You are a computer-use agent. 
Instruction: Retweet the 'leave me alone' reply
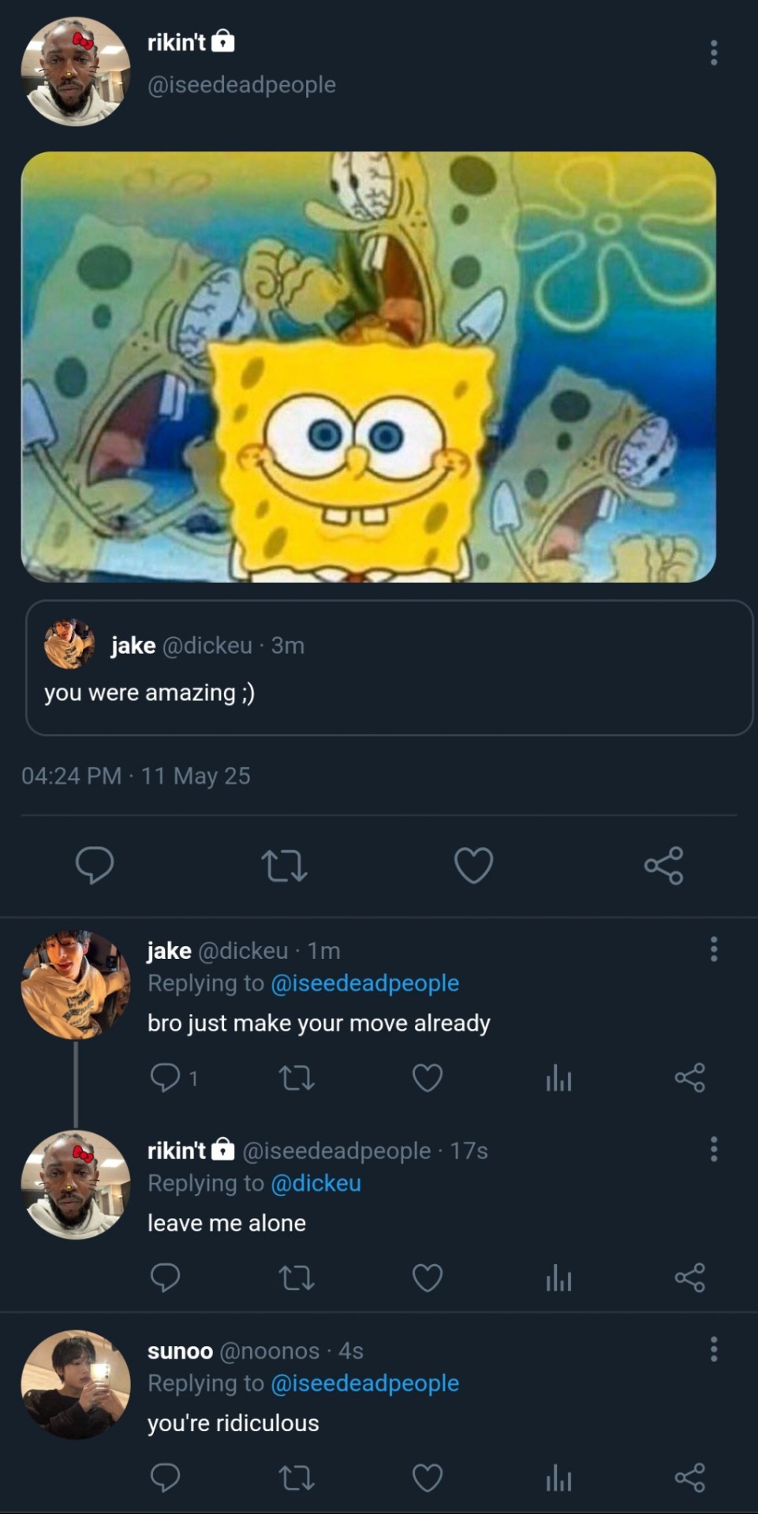coord(297,1277)
